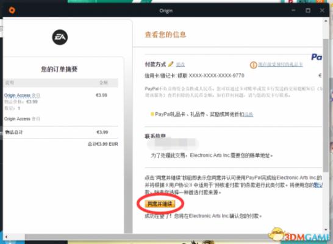Viewport: 333px width, 244px height.
Task: Open the gift card link beside info icon
Action: (281, 64)
